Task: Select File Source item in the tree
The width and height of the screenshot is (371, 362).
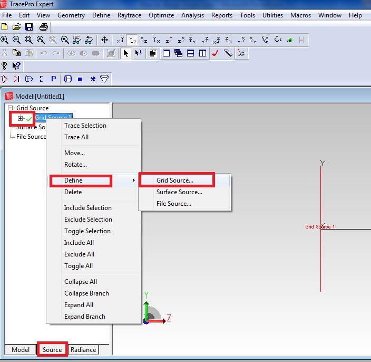Action: click(31, 137)
